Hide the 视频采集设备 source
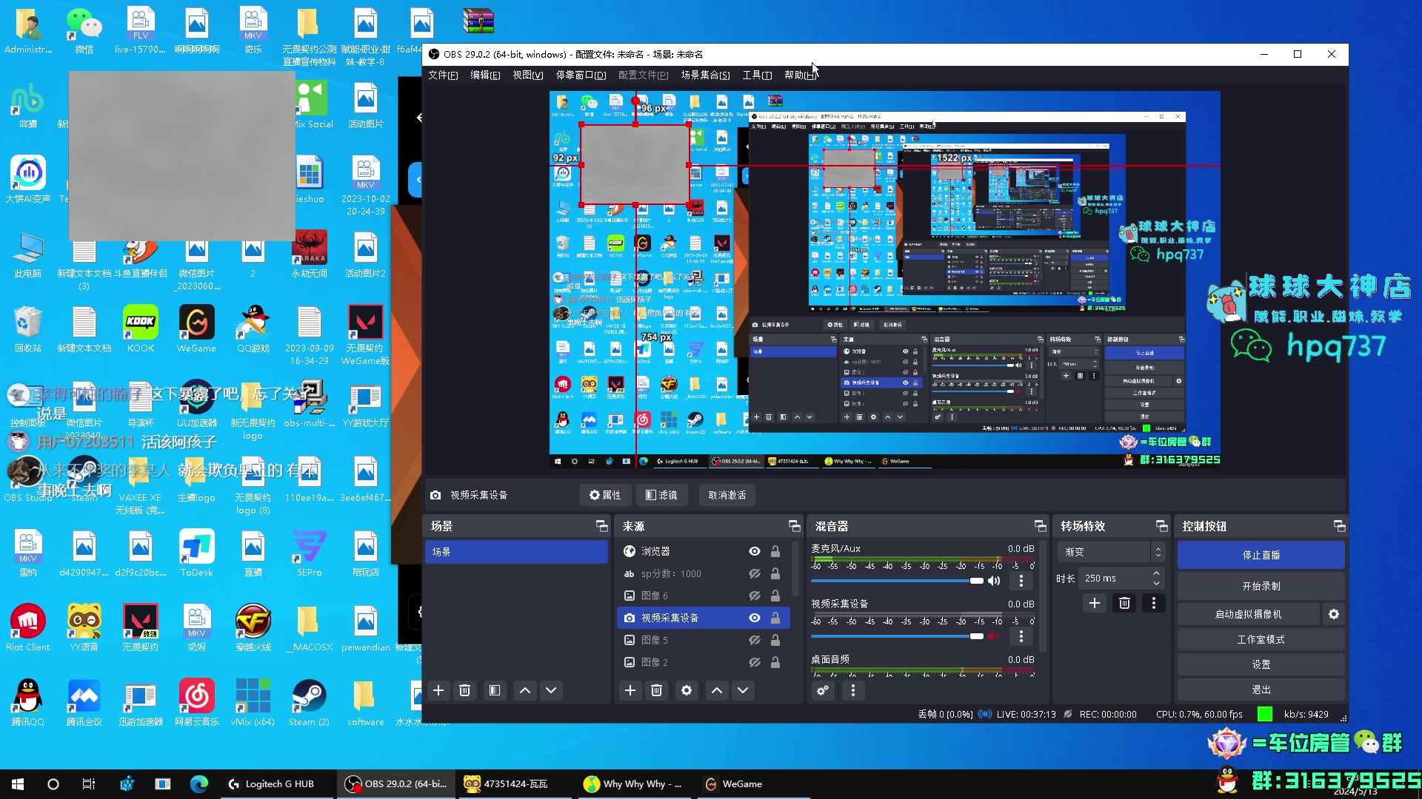Viewport: 1422px width, 799px height. (755, 618)
